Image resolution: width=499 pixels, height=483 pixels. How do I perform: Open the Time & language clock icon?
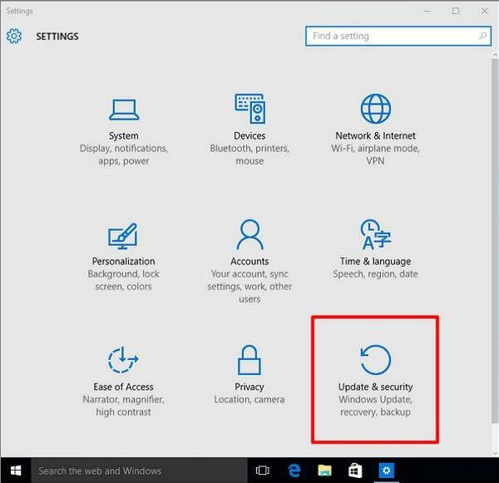(x=376, y=234)
